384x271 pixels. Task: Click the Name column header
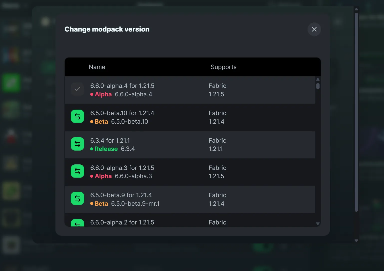97,67
